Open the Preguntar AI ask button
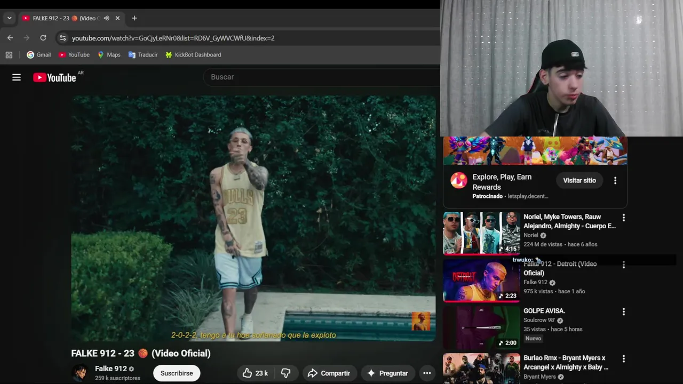683x384 pixels. (387, 373)
